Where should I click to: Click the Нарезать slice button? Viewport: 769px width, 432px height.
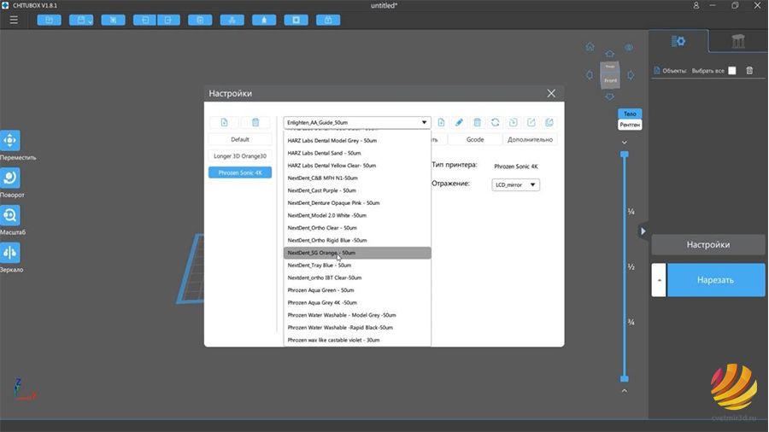pos(715,280)
